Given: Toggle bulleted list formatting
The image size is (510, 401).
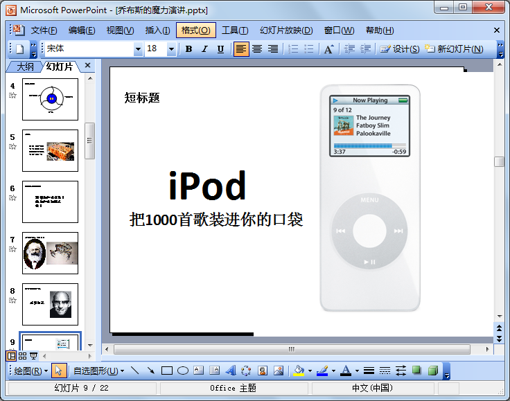Looking at the screenshot, I should (308, 49).
